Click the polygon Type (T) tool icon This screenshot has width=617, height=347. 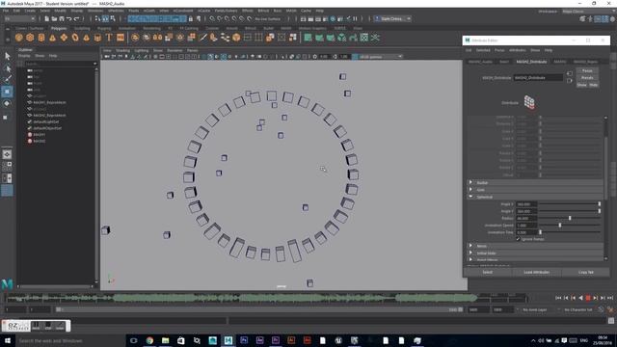click(x=109, y=38)
